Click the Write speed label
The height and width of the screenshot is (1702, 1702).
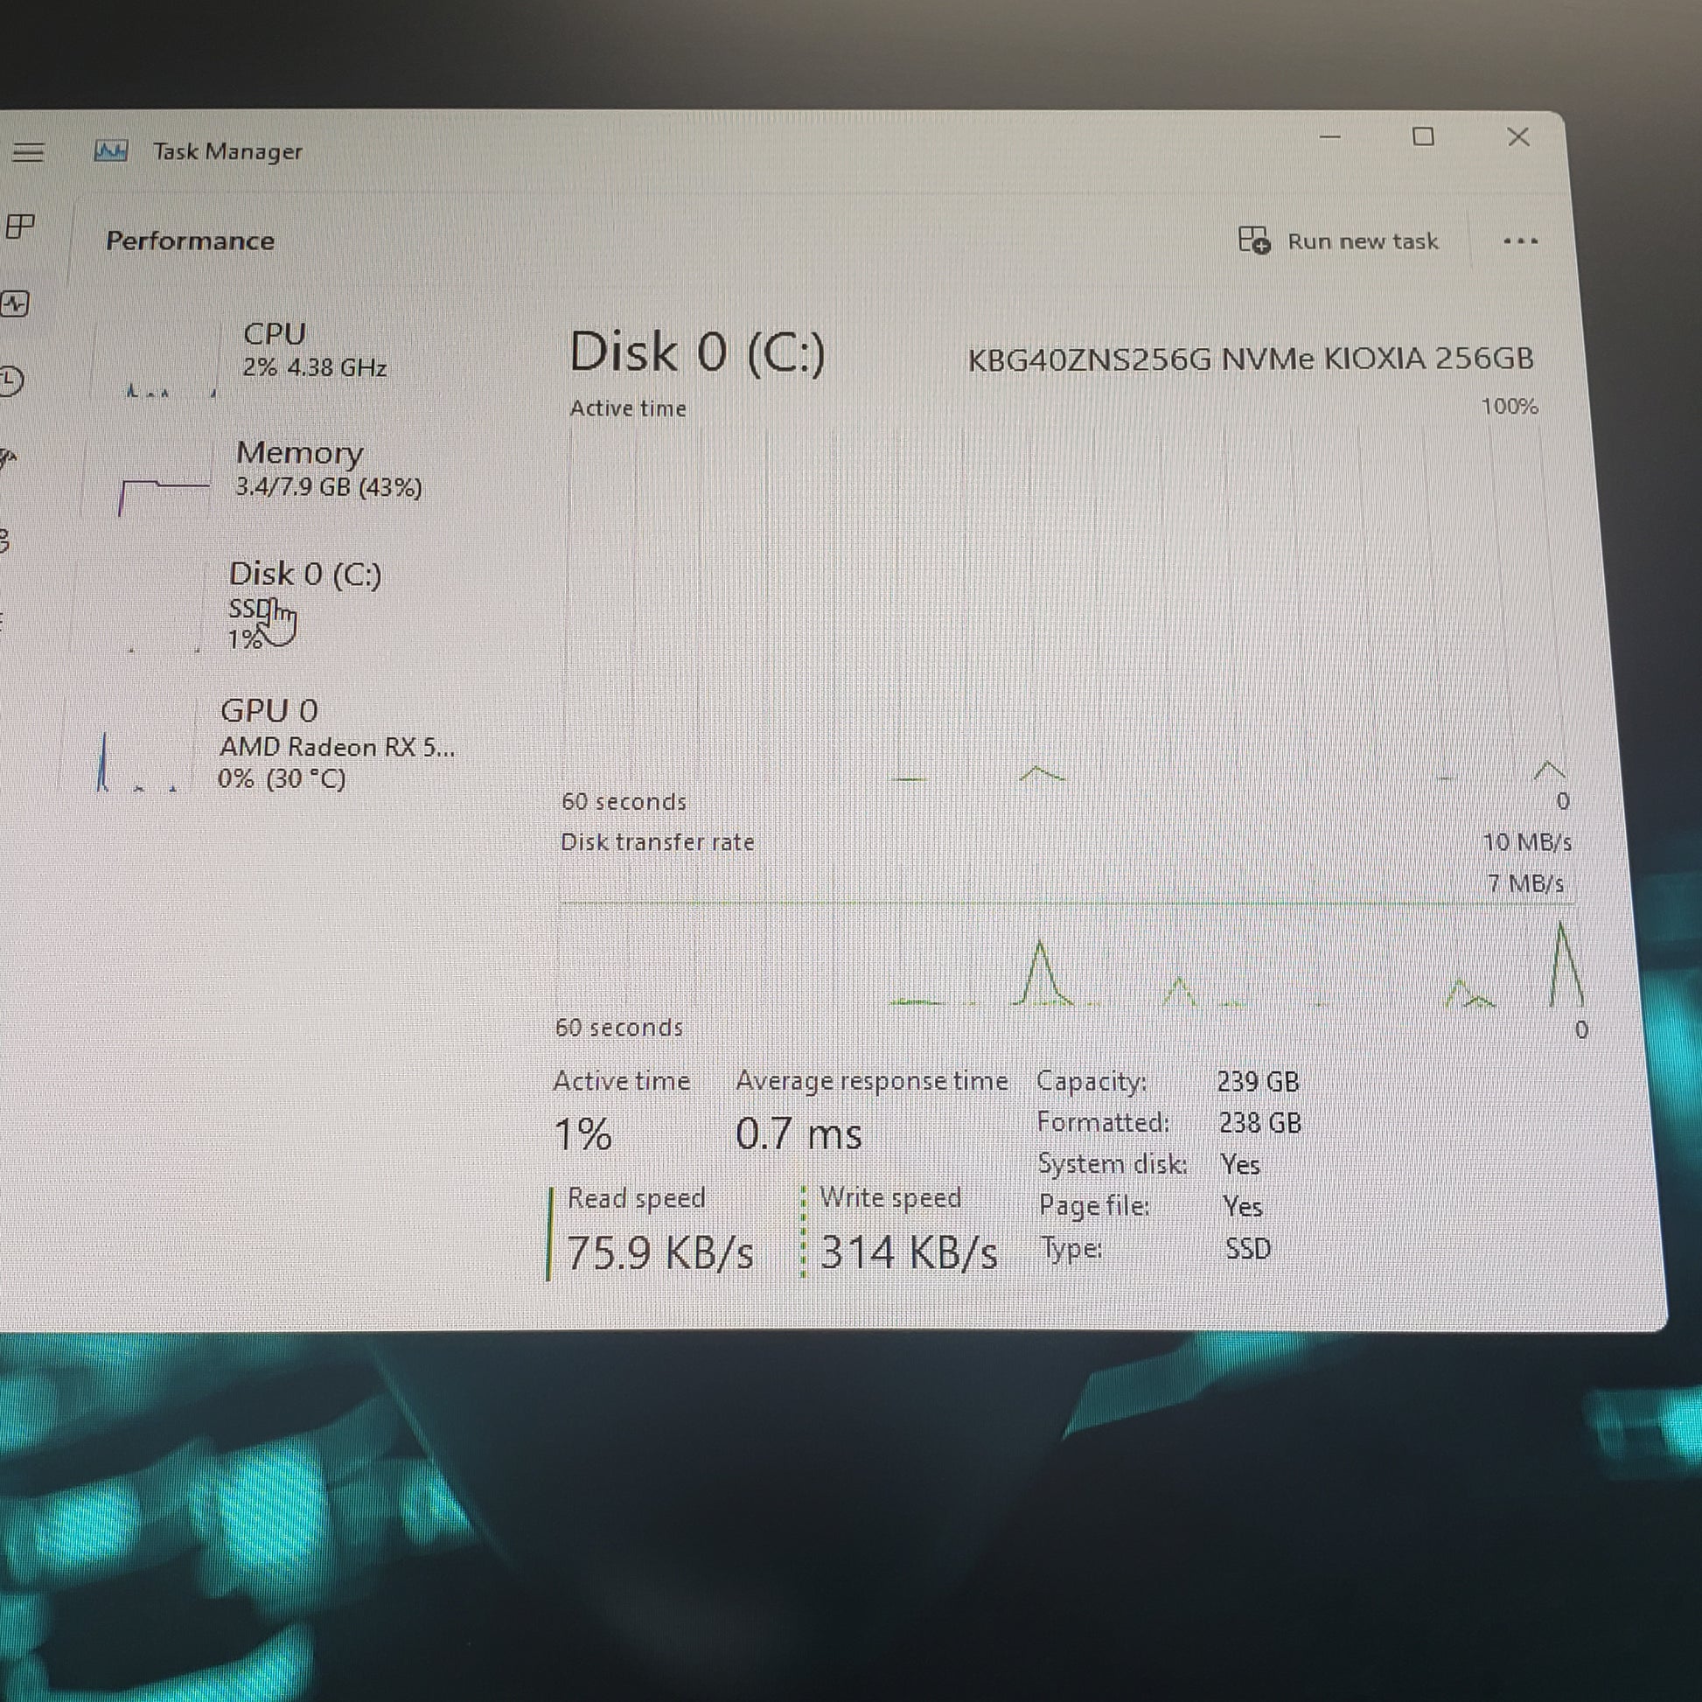pyautogui.click(x=889, y=1197)
